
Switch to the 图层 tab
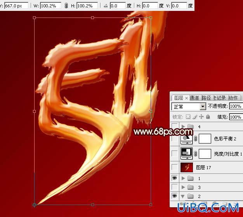179,98
